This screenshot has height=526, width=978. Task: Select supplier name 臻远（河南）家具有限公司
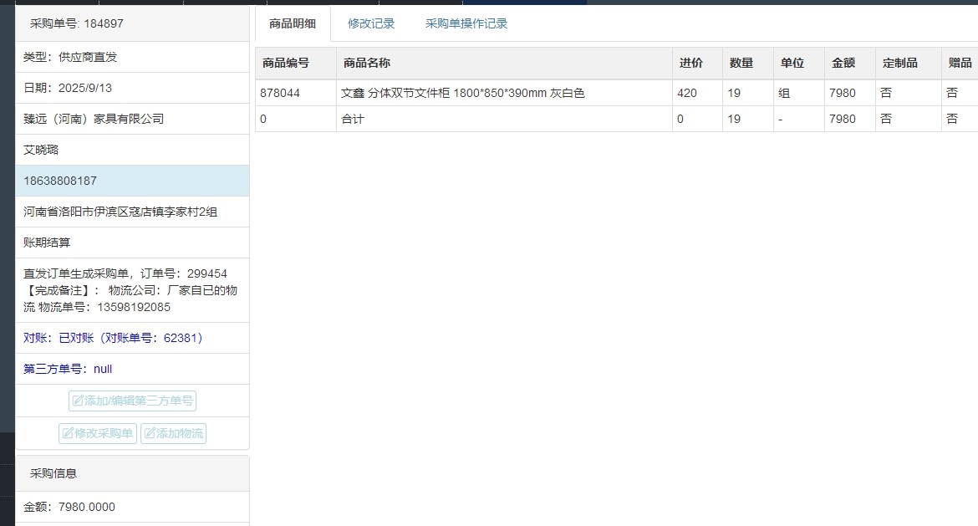click(x=94, y=119)
